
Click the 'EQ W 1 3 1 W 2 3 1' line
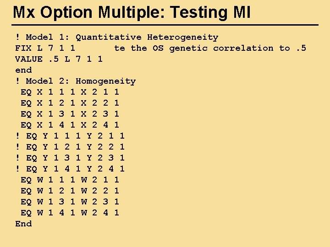tap(70, 202)
